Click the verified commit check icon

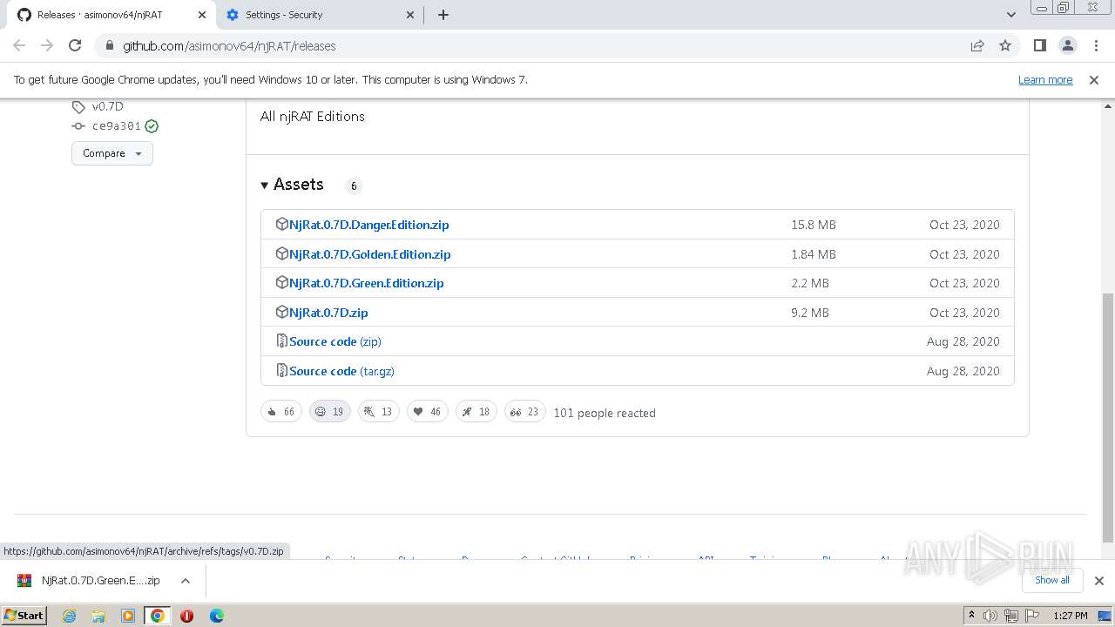tap(152, 126)
